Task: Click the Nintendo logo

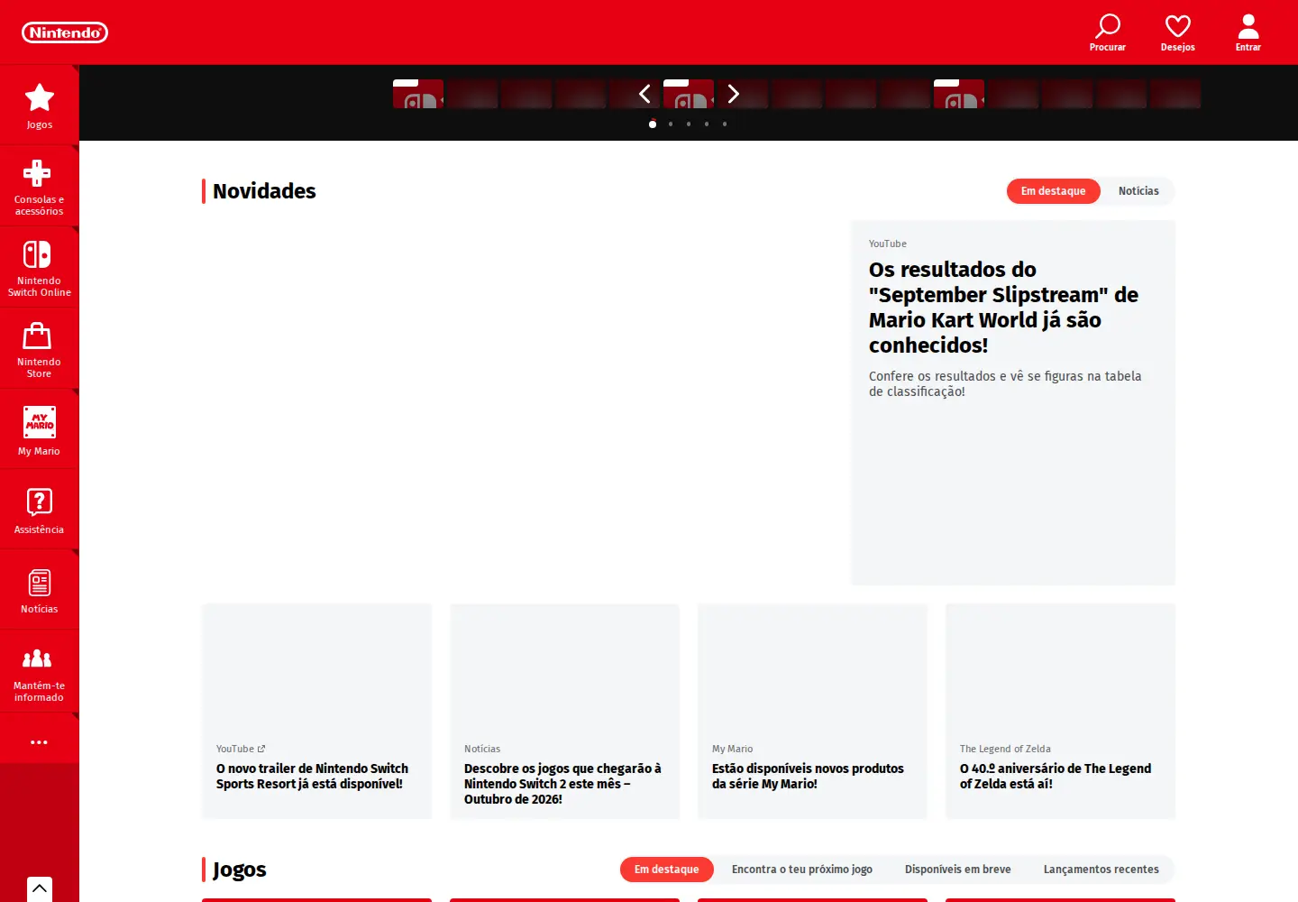Action: point(65,32)
